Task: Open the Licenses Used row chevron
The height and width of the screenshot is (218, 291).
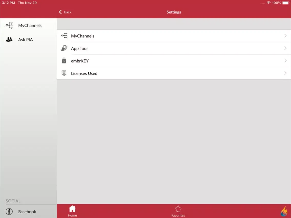Action: pos(285,73)
